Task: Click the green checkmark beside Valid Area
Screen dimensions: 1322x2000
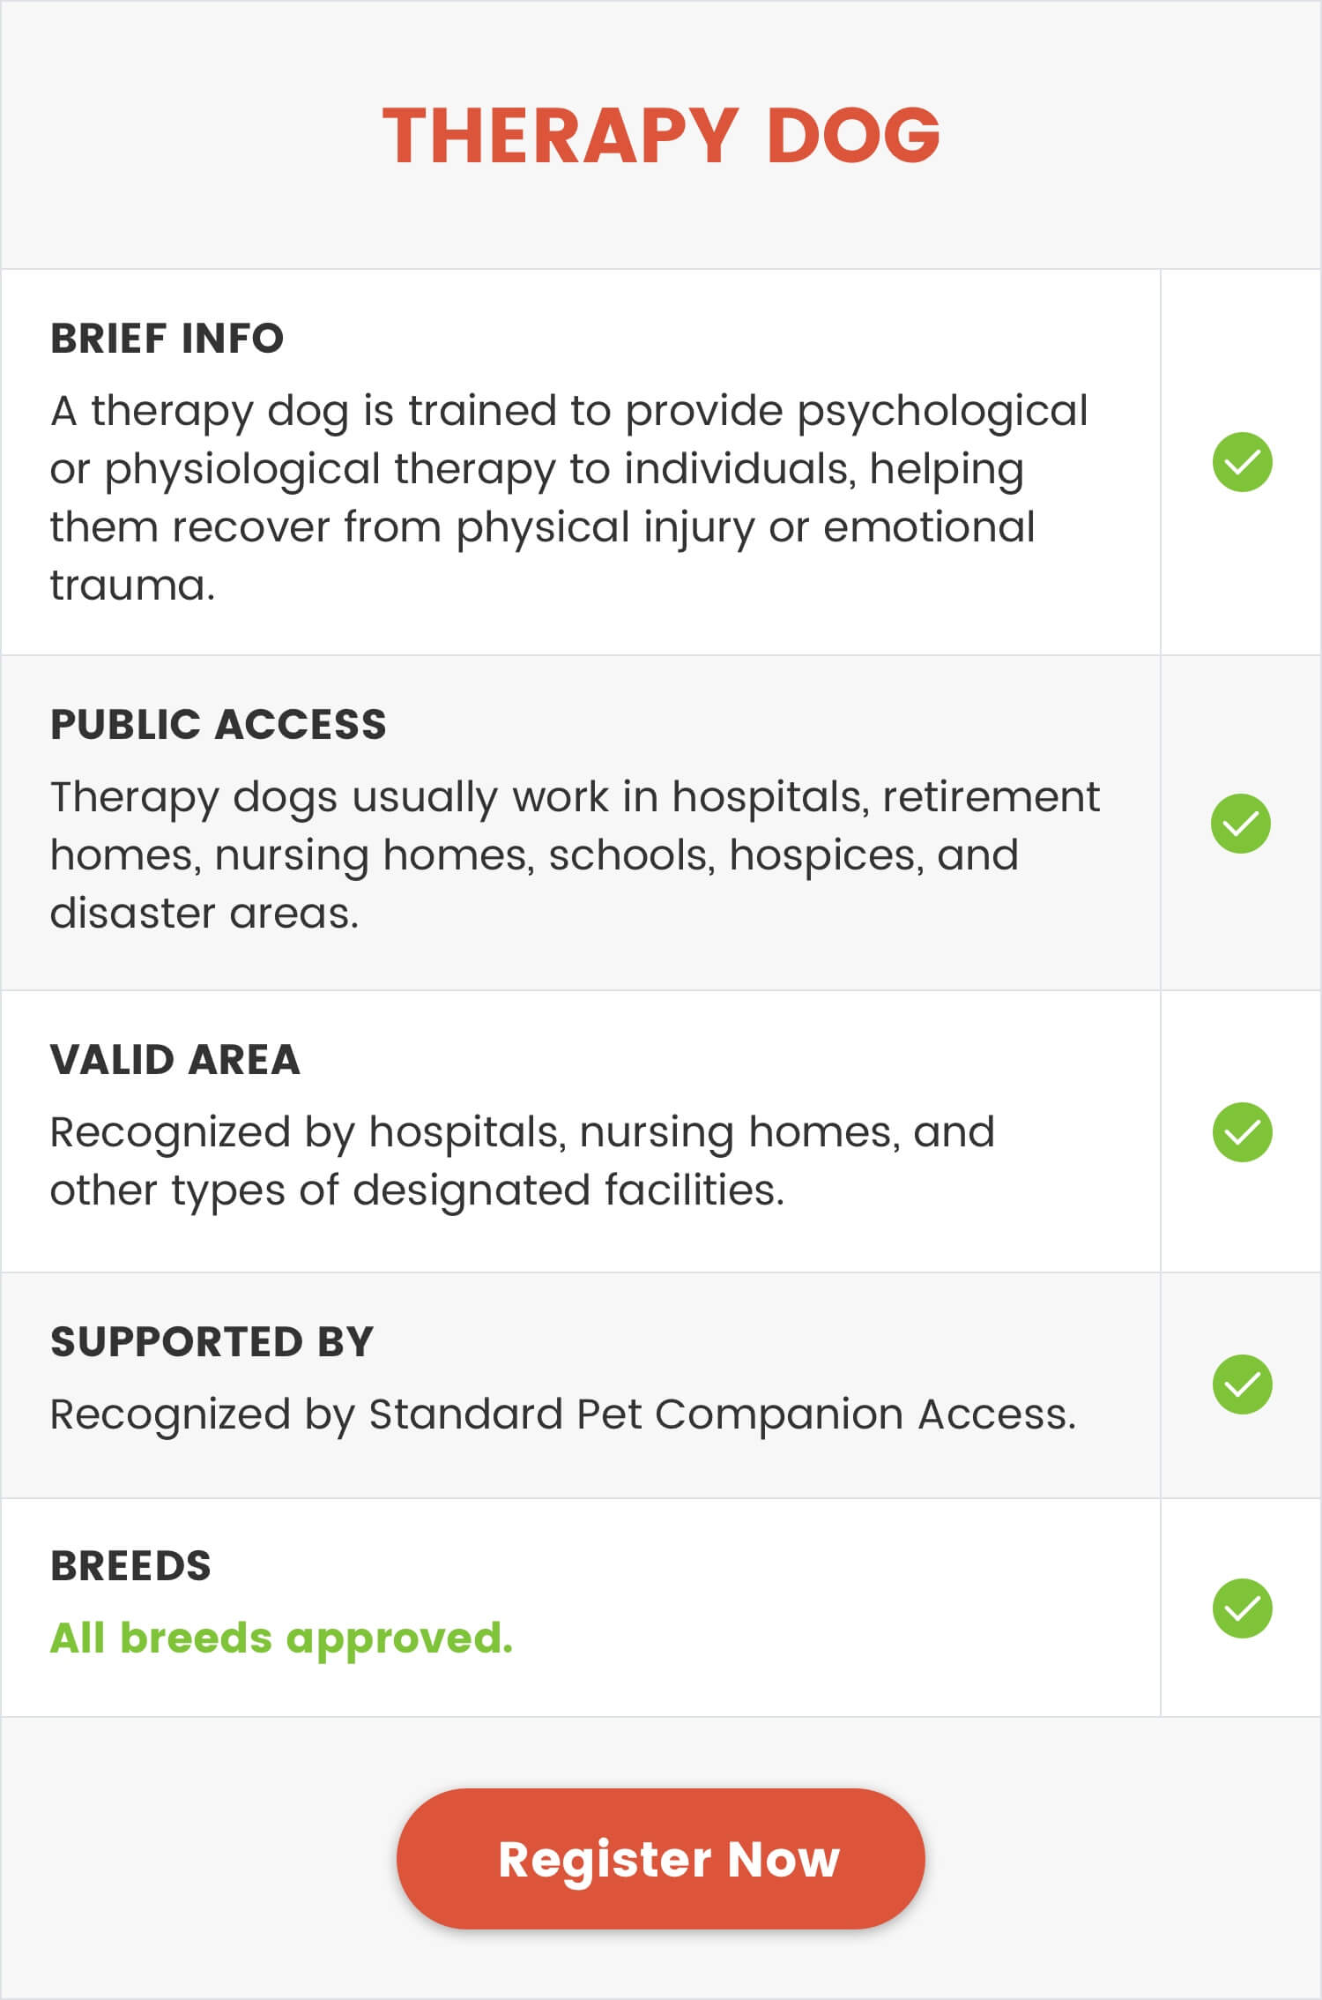Action: (1242, 1131)
